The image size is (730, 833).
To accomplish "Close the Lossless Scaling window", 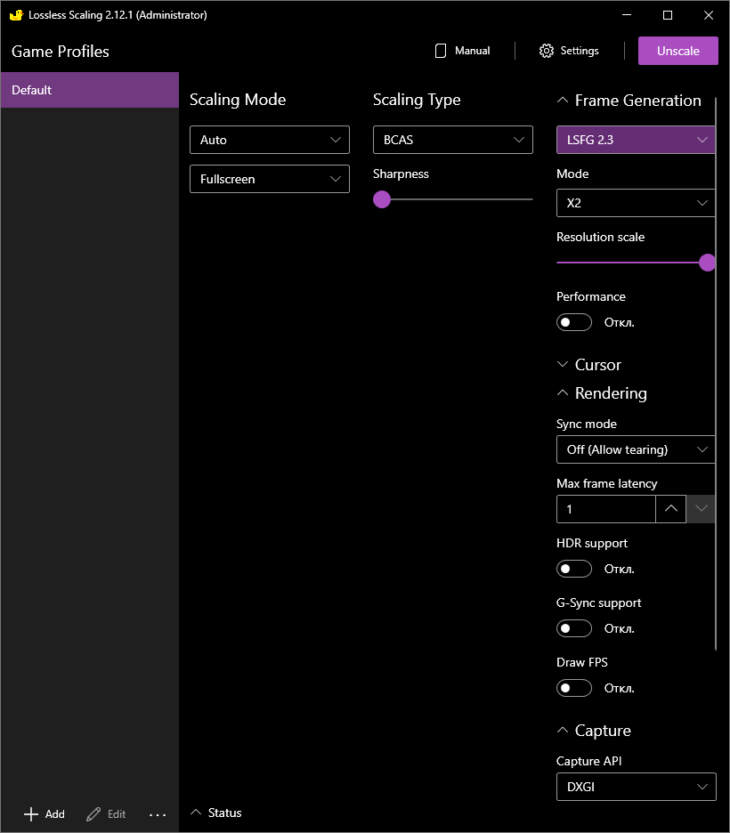I will 709,15.
